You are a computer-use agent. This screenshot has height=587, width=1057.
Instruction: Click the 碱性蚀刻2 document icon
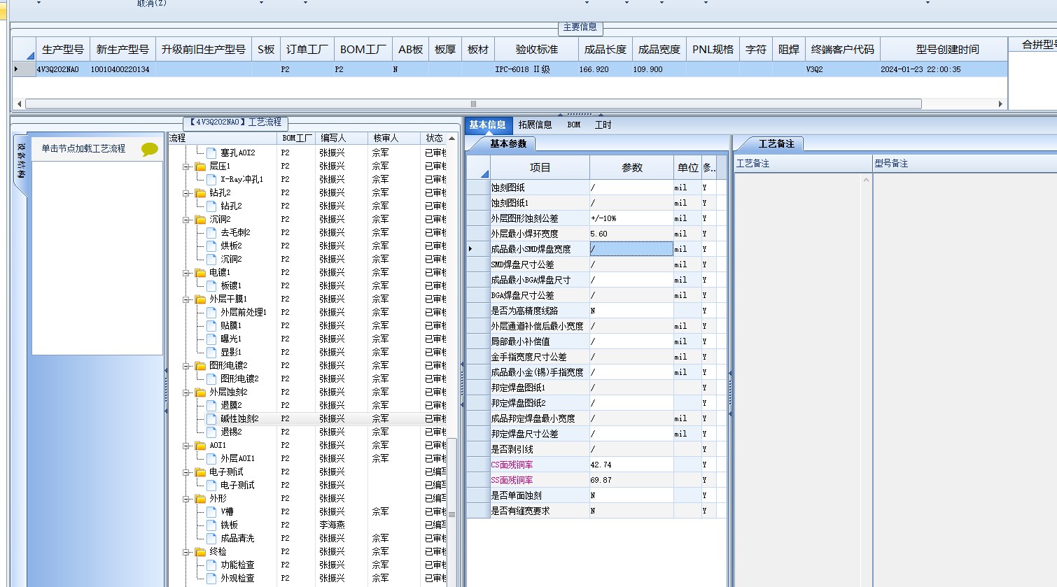[x=211, y=418]
